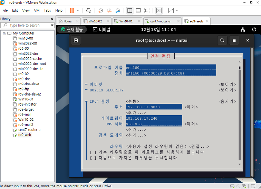Close the Library panel
The image size is (261, 189).
(52, 19)
